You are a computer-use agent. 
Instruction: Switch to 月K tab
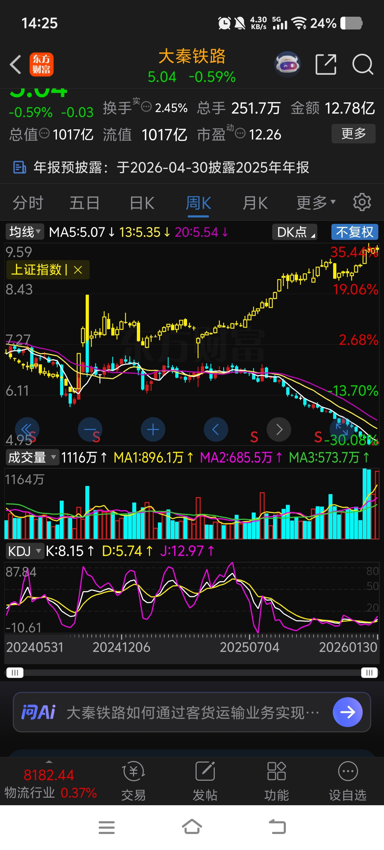tap(255, 203)
